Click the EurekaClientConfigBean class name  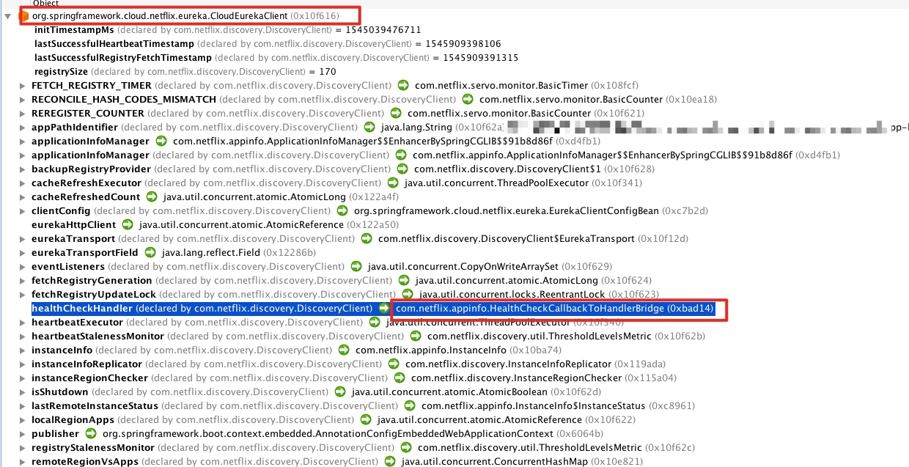[x=507, y=210]
